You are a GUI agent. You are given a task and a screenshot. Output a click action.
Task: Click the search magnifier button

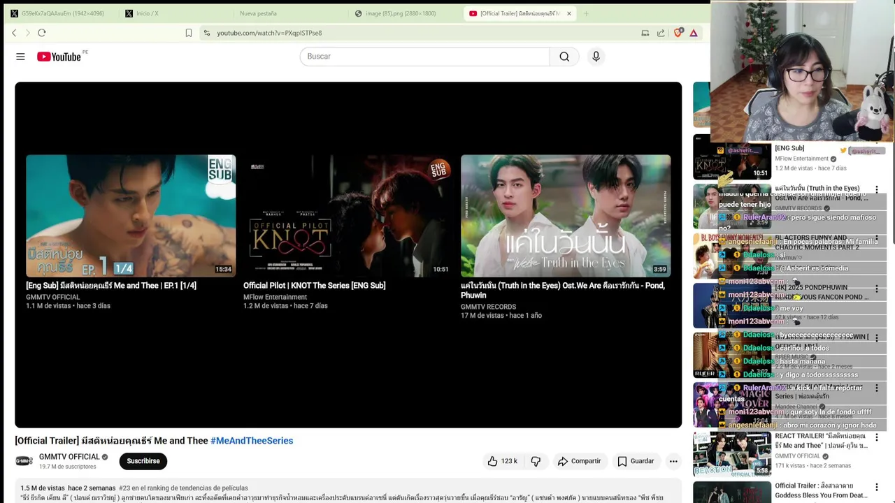coord(564,57)
